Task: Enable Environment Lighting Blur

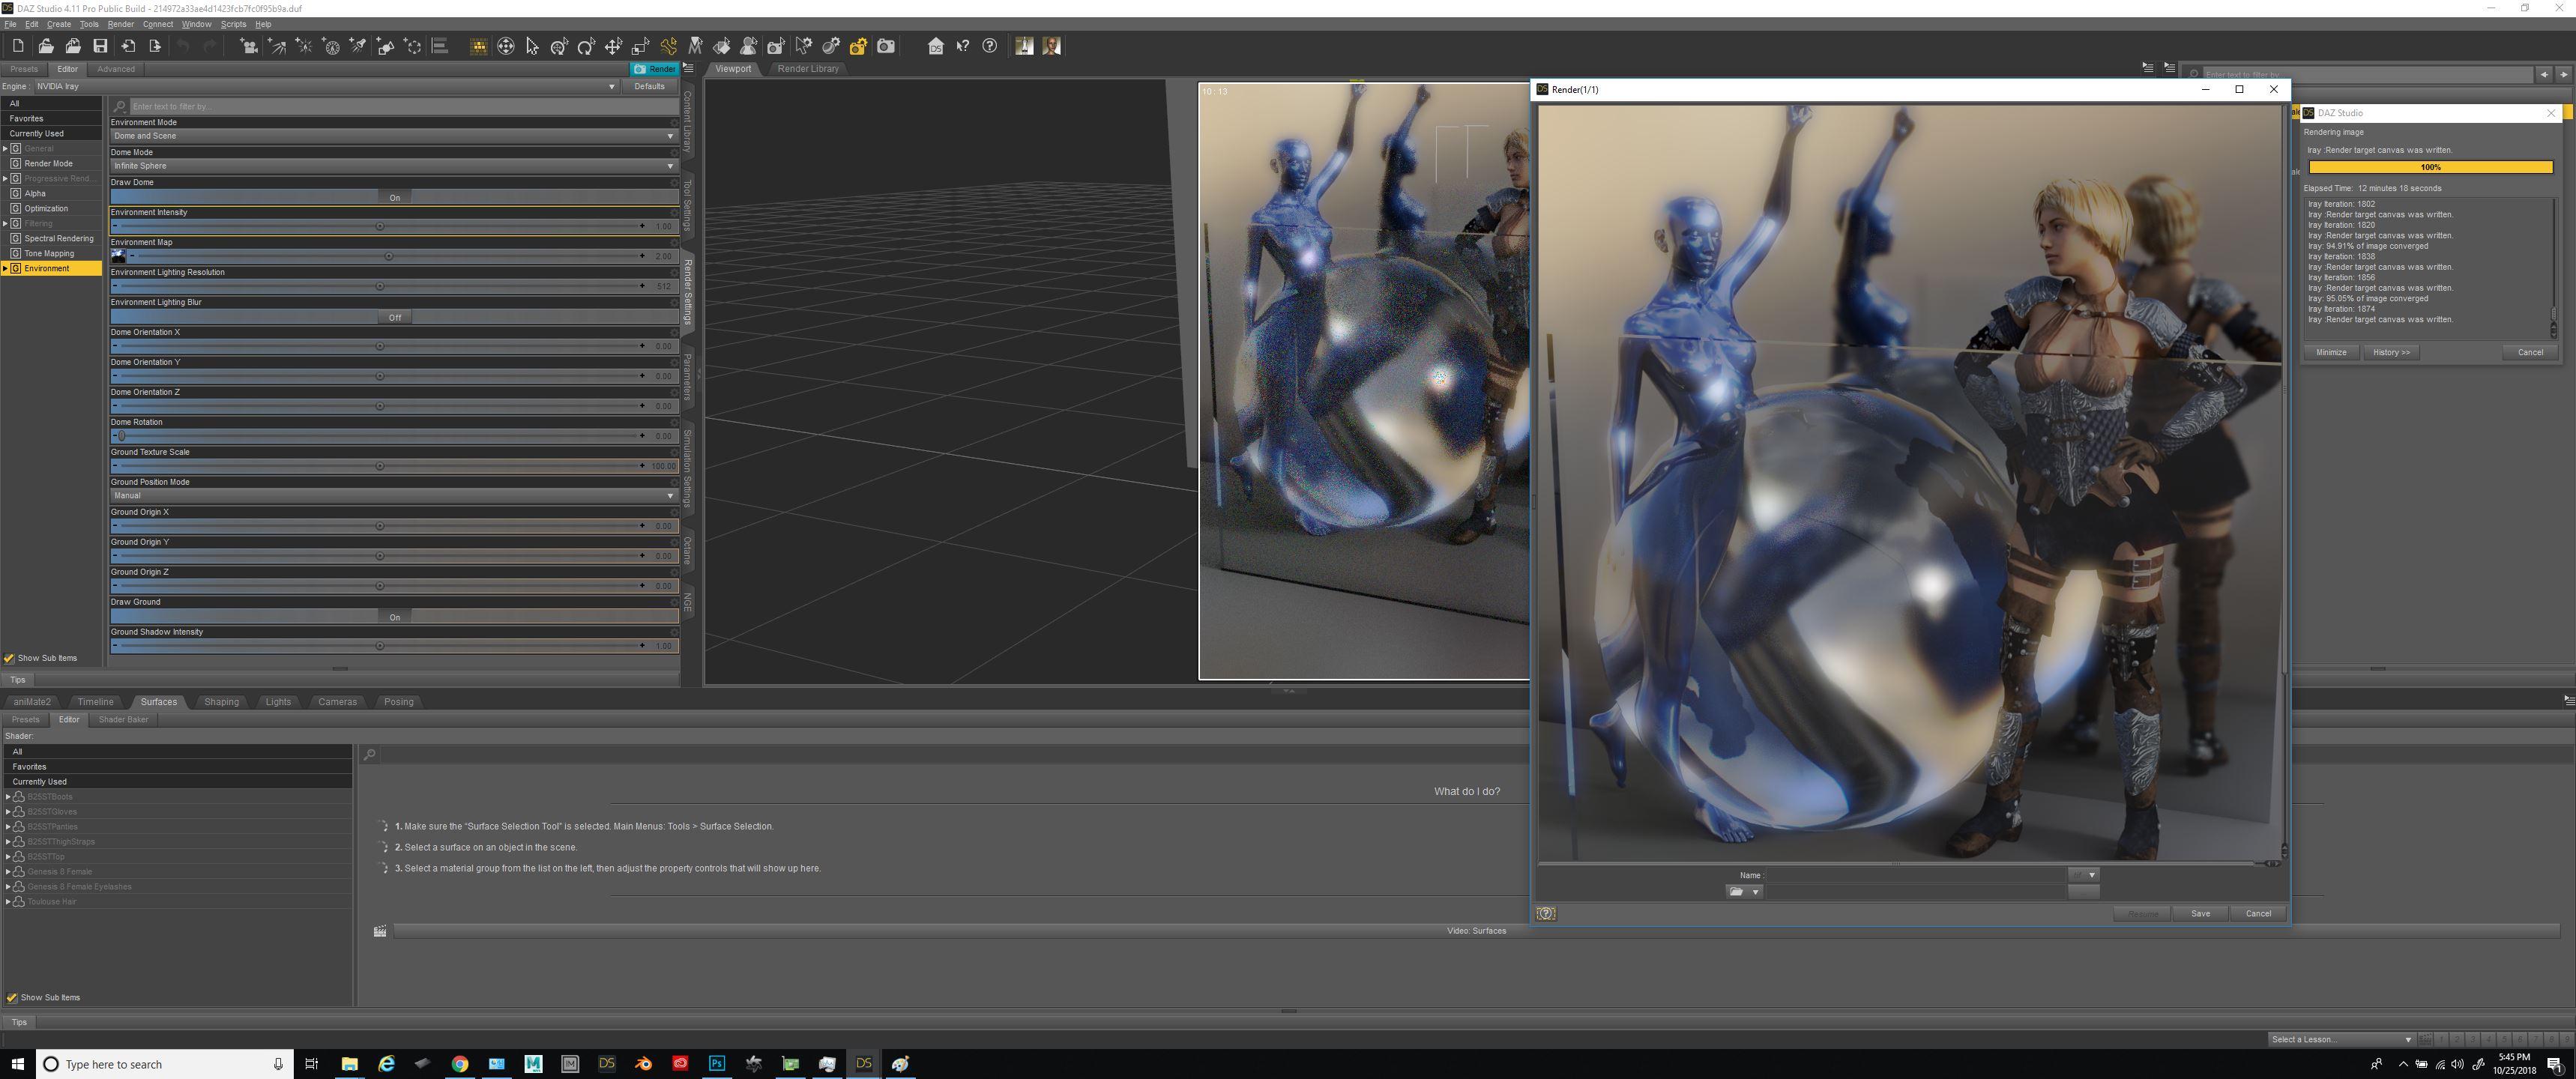Action: [395, 316]
